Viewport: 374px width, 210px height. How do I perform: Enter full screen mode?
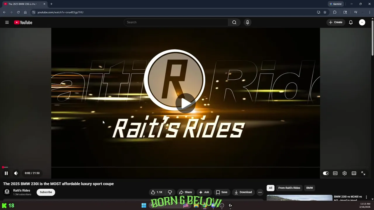pyautogui.click(x=363, y=173)
